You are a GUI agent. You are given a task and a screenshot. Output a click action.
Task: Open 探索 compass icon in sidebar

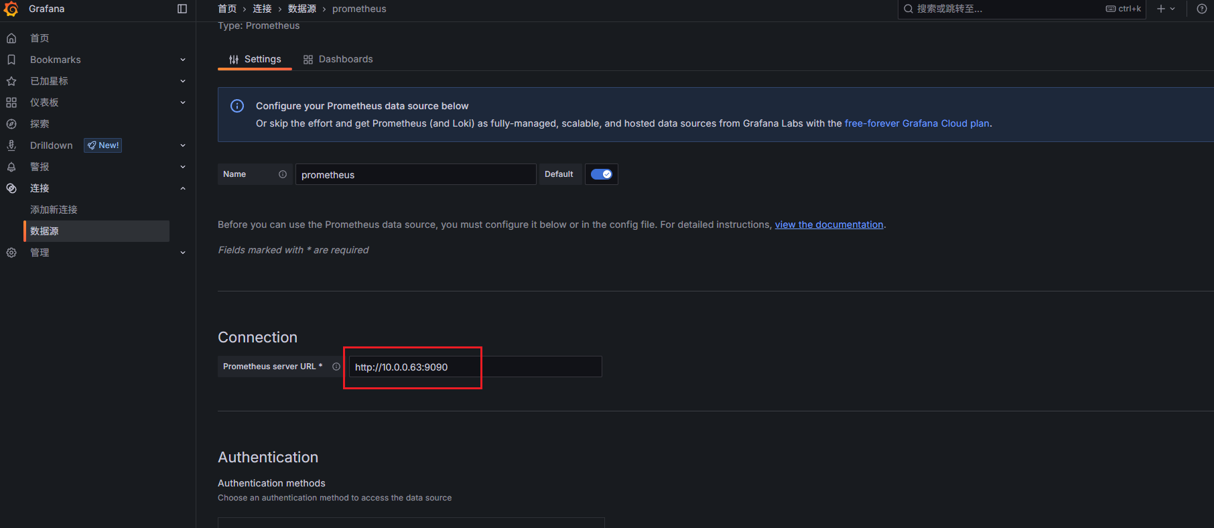pyautogui.click(x=11, y=124)
